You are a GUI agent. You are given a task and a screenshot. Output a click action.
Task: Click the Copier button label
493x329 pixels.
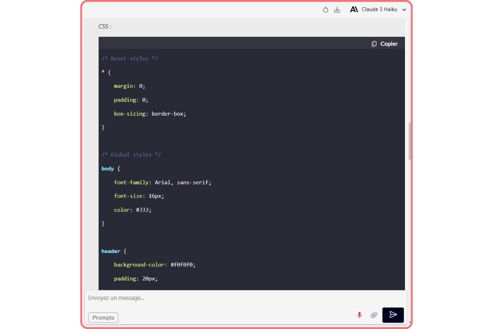[389, 43]
